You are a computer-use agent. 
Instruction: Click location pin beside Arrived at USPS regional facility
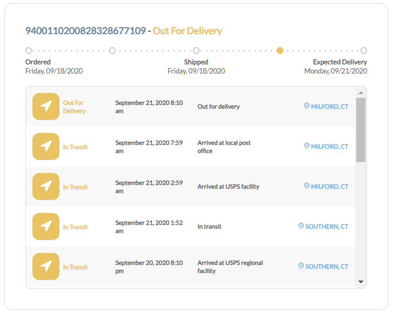(x=301, y=266)
